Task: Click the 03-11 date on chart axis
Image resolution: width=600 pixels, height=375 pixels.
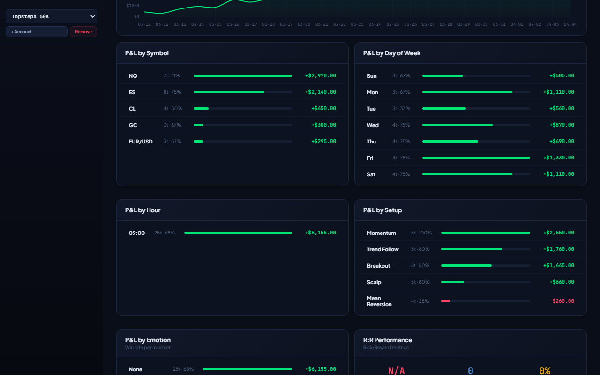Action: click(144, 24)
